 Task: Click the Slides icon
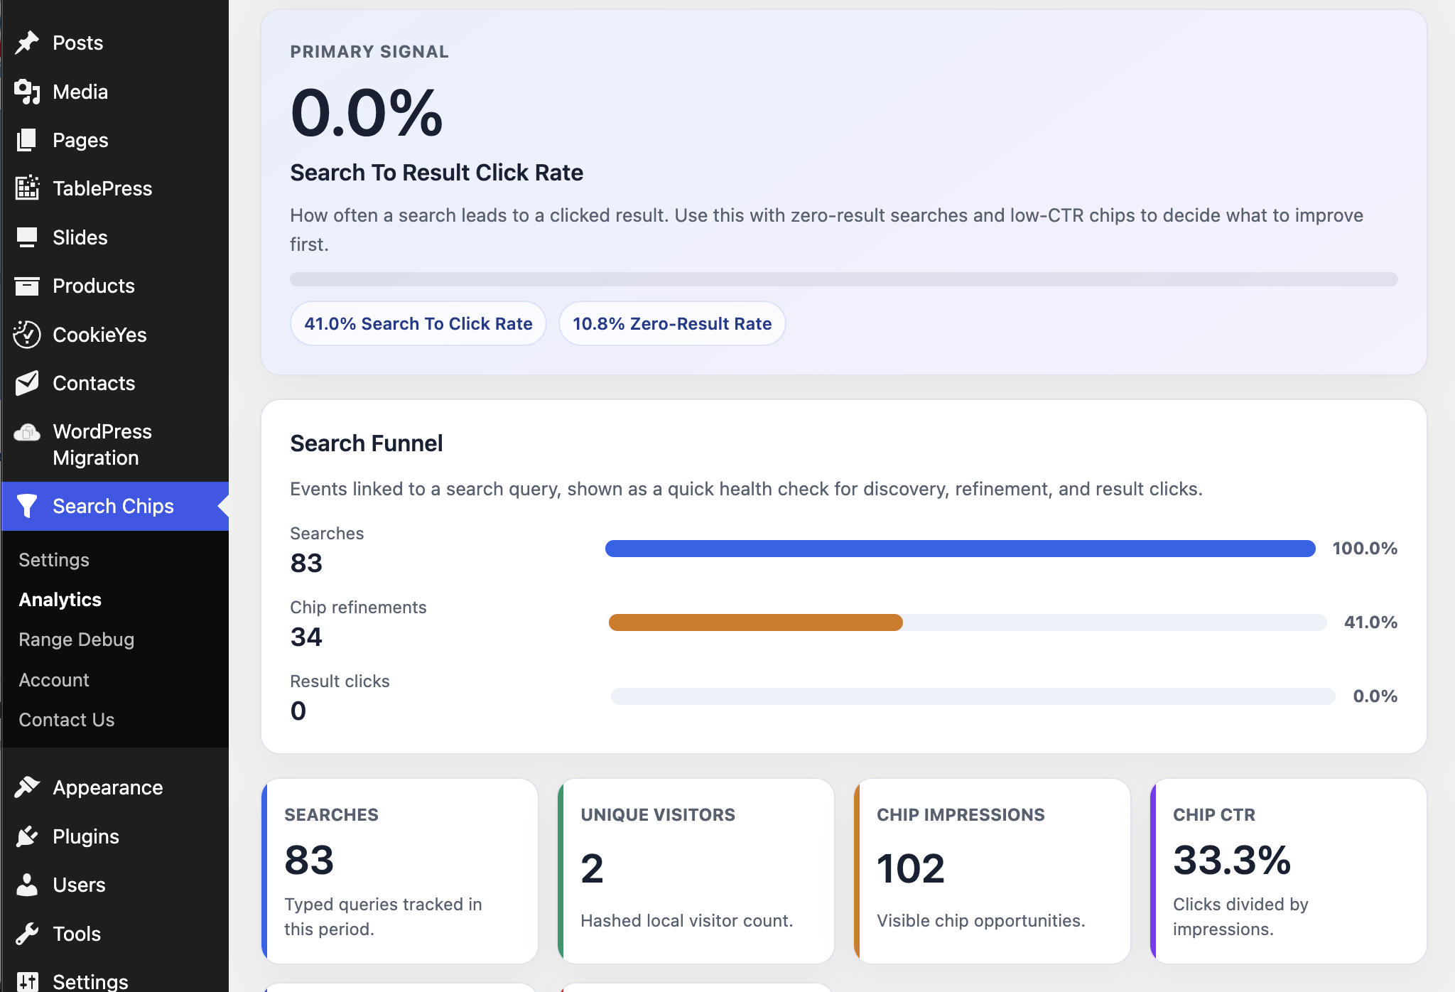click(27, 237)
